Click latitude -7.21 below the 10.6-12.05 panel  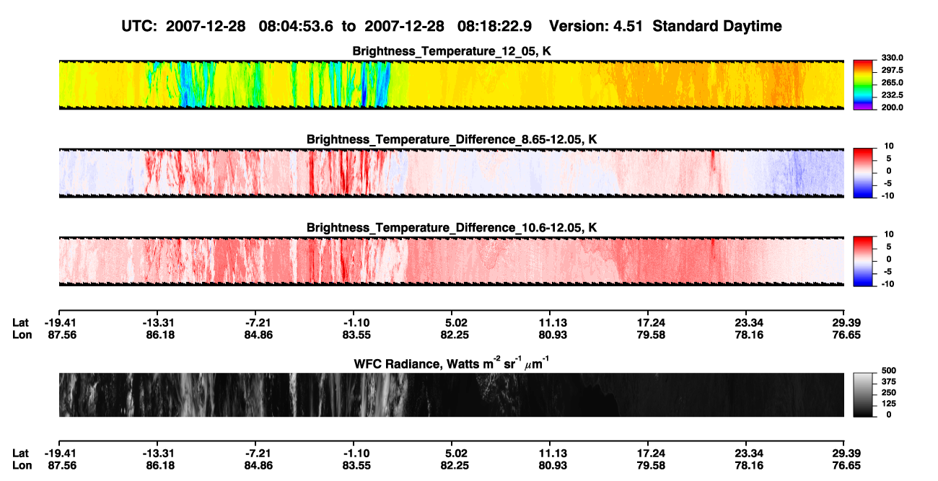click(256, 322)
